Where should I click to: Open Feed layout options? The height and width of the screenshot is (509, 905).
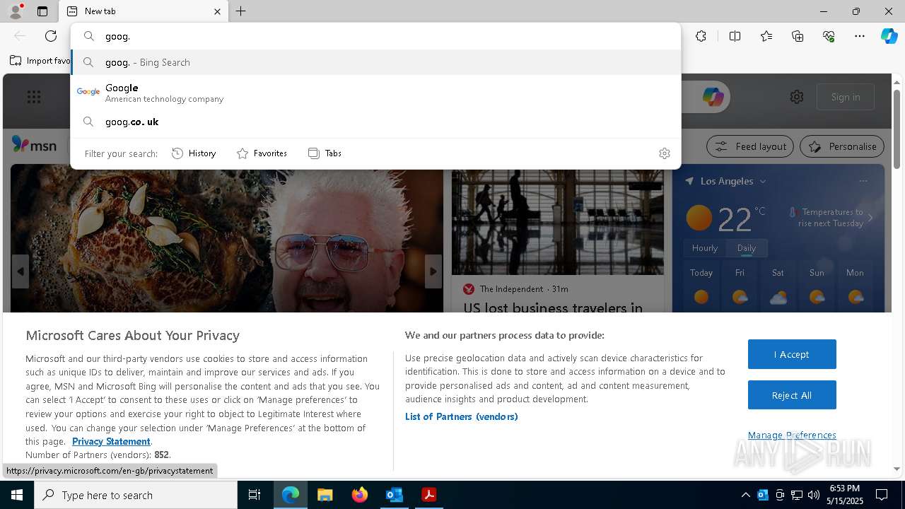tap(751, 146)
